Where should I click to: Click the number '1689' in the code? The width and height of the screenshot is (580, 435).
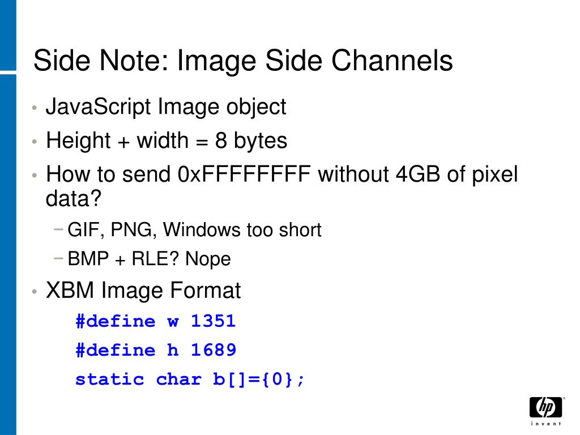tap(214, 350)
